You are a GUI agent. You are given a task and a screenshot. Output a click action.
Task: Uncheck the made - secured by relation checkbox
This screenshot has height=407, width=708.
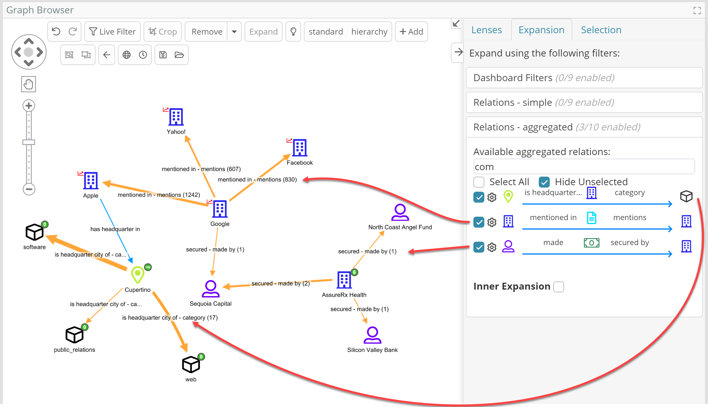pyautogui.click(x=479, y=247)
